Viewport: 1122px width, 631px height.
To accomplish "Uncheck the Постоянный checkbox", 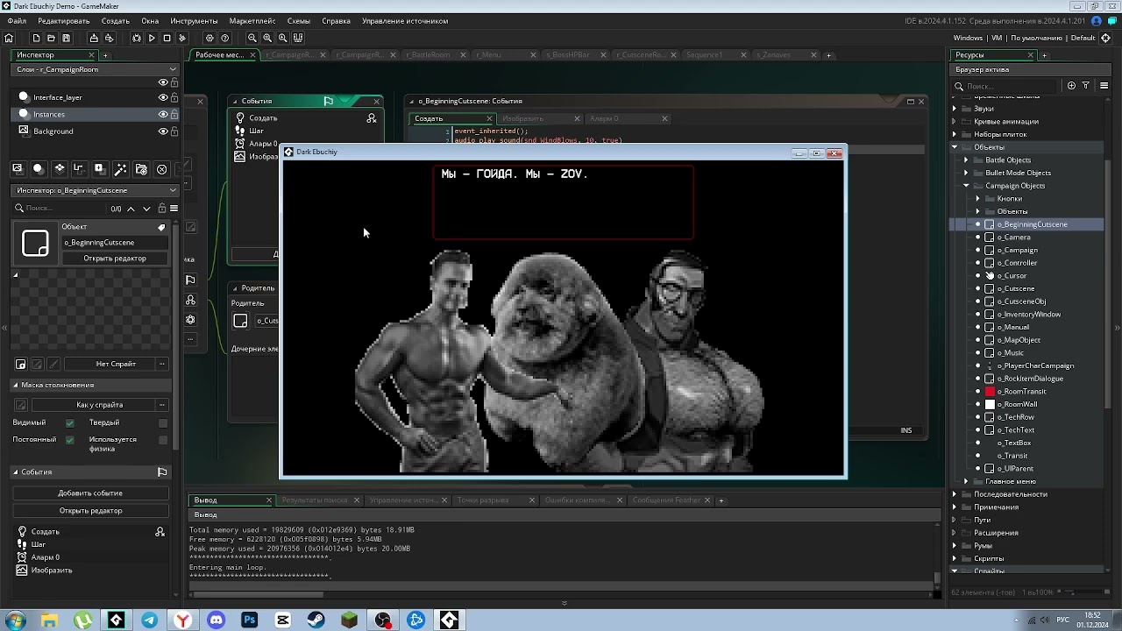I will pos(70,439).
